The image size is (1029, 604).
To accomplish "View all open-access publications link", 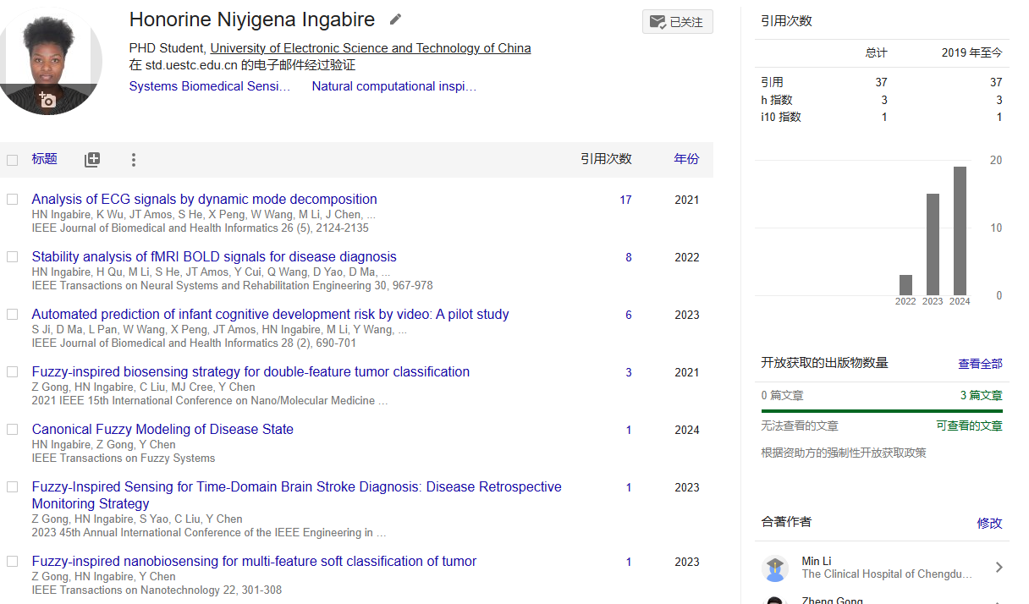I will pyautogui.click(x=980, y=364).
